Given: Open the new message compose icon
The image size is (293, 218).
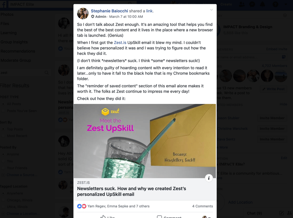Looking at the screenshot, I should (281, 213).
